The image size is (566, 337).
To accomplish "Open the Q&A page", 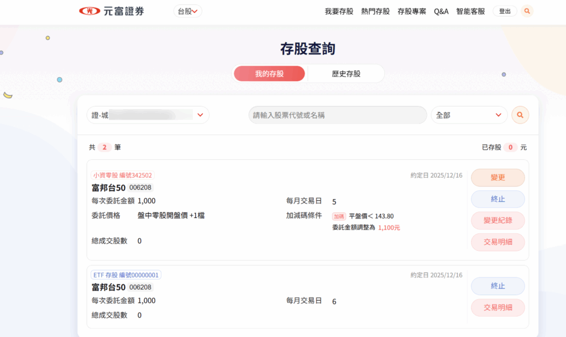I will pyautogui.click(x=441, y=11).
